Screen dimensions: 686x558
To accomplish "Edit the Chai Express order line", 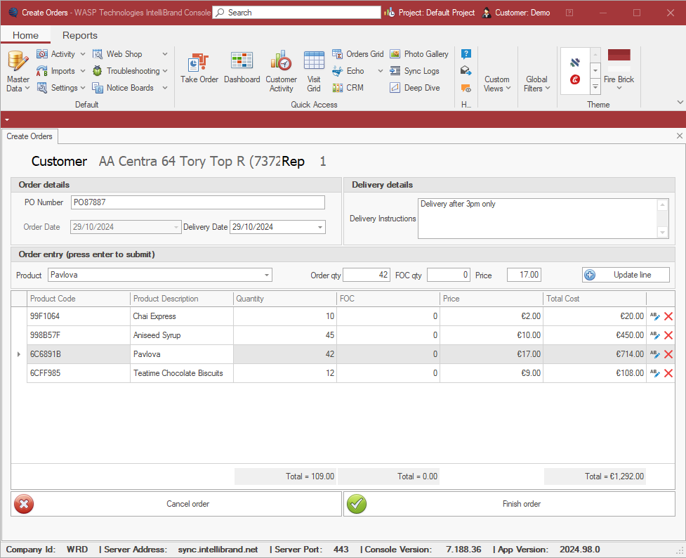I will pos(655,316).
